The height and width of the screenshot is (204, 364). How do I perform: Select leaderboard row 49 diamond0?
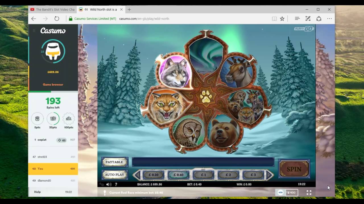click(x=53, y=180)
